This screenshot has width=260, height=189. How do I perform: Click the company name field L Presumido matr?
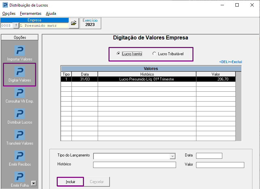[44, 25]
